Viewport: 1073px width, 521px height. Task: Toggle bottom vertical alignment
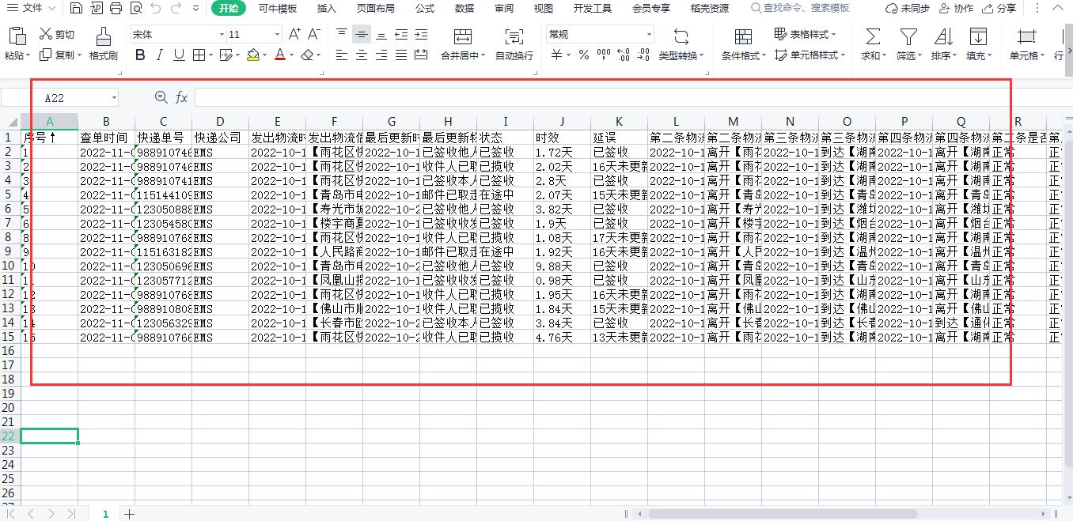(381, 34)
